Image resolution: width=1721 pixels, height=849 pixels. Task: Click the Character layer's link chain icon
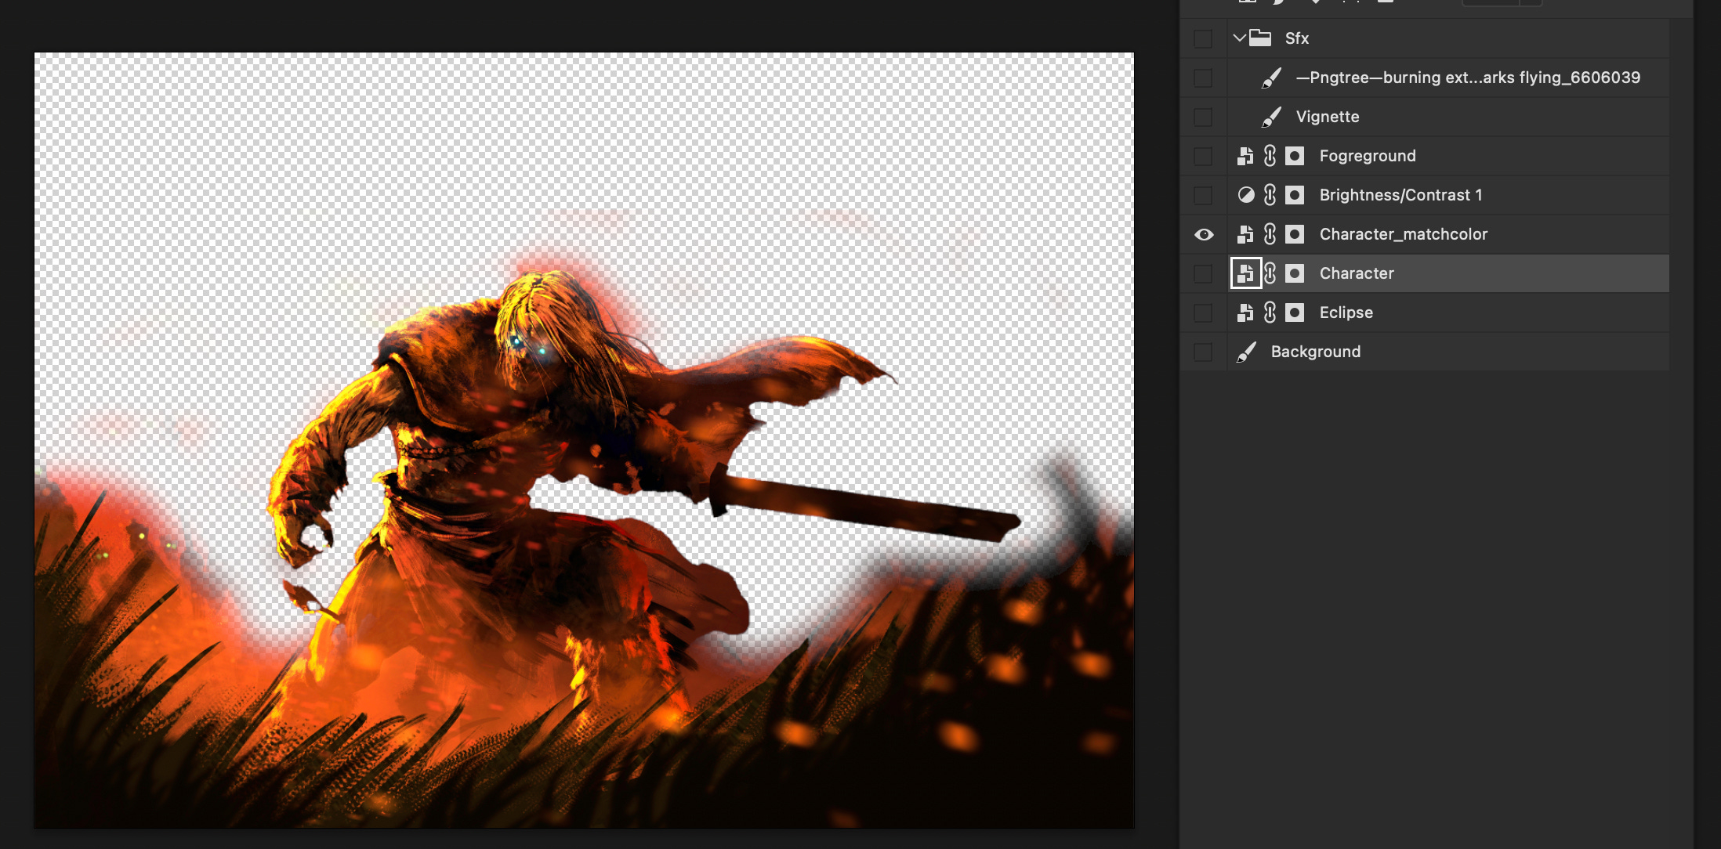point(1270,273)
